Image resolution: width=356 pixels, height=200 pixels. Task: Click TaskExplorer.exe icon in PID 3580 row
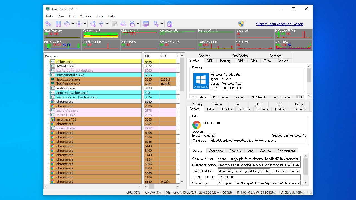(52, 79)
